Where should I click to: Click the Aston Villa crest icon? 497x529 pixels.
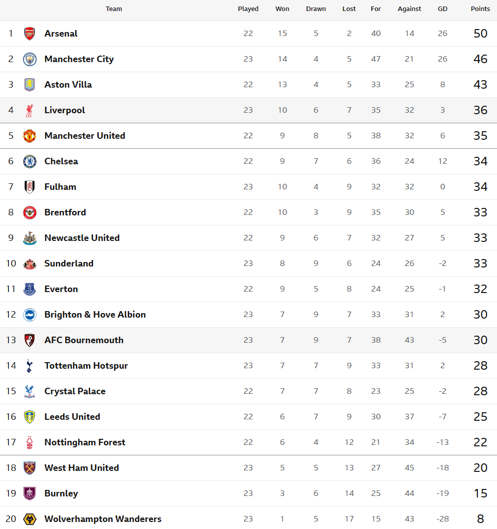point(30,85)
